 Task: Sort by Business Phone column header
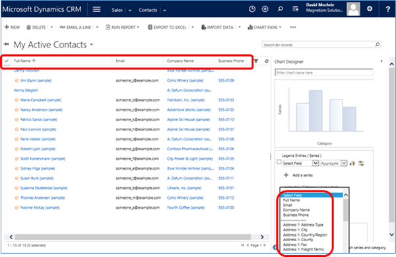tap(231, 61)
